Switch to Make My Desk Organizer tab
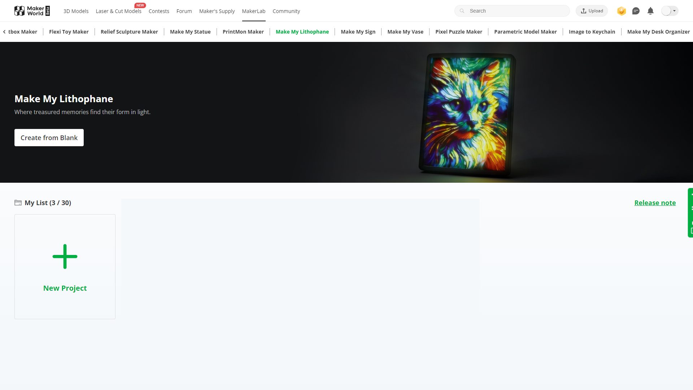The width and height of the screenshot is (693, 390). click(658, 32)
